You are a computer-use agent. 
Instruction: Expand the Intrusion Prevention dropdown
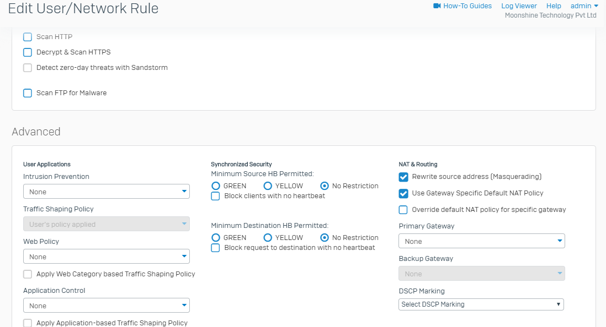pos(107,191)
